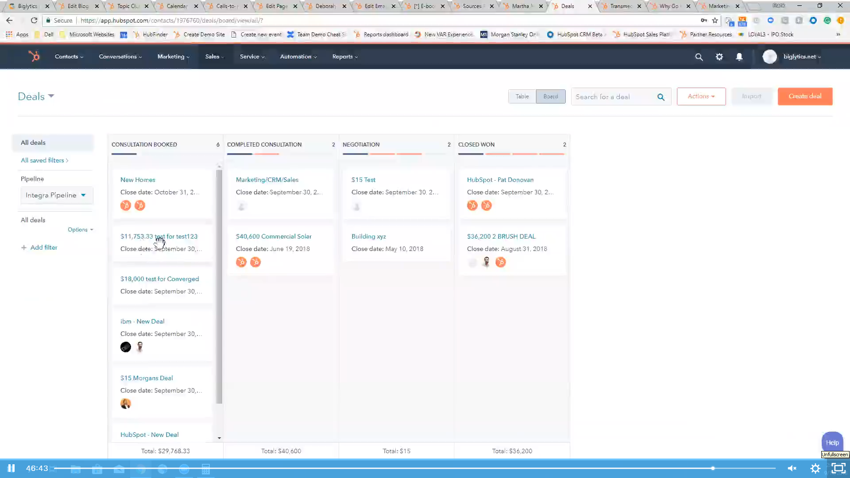Bookmark page with star icon
Viewport: 850px width, 478px height.
click(x=715, y=20)
